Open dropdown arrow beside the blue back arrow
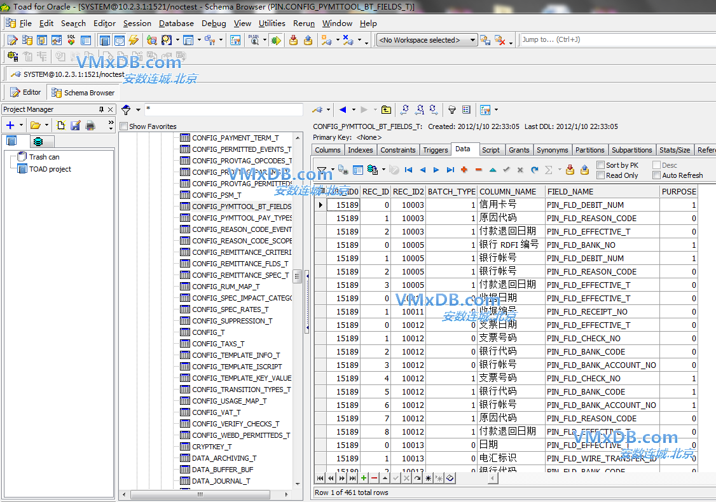 (354, 110)
